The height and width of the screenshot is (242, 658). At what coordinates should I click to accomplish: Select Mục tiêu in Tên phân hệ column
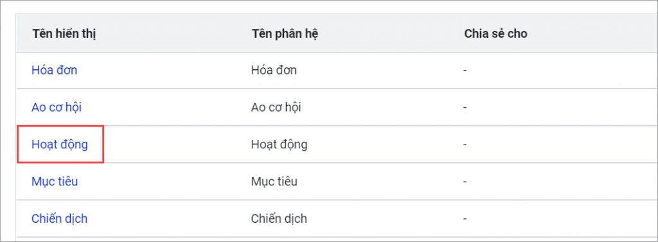click(274, 182)
